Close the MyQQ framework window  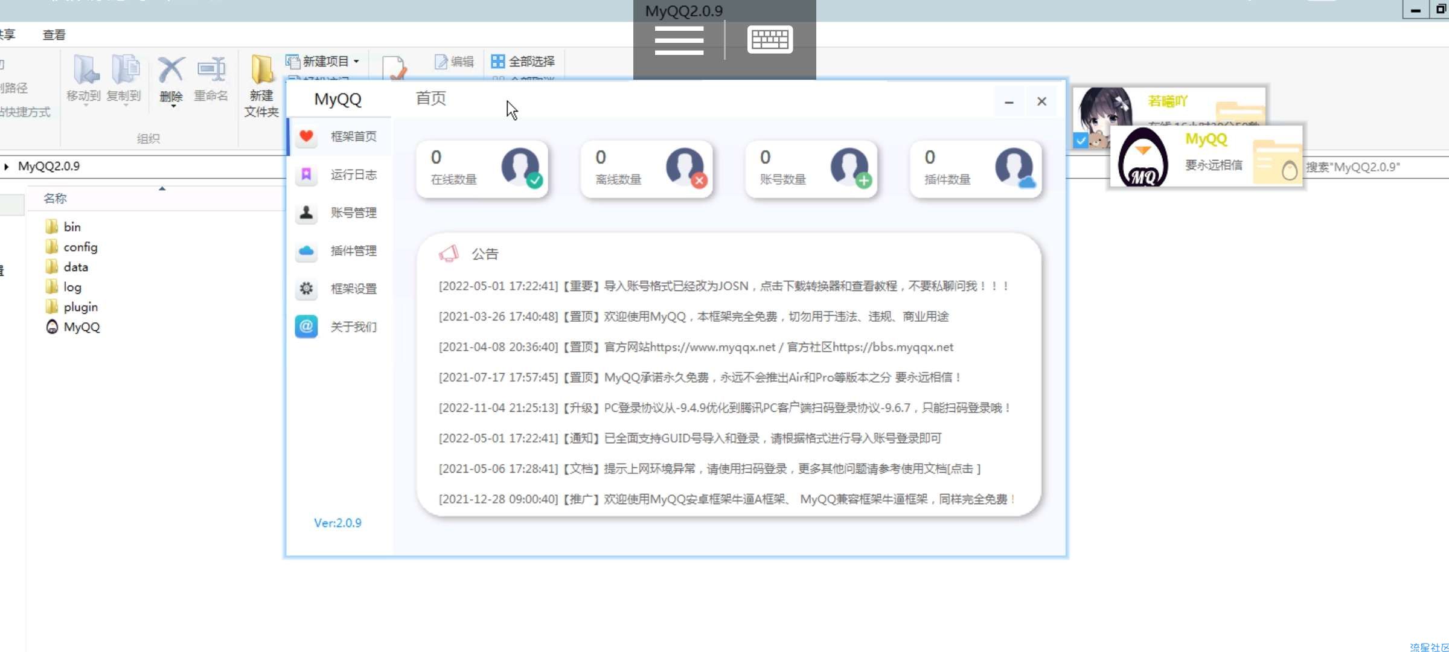1041,101
